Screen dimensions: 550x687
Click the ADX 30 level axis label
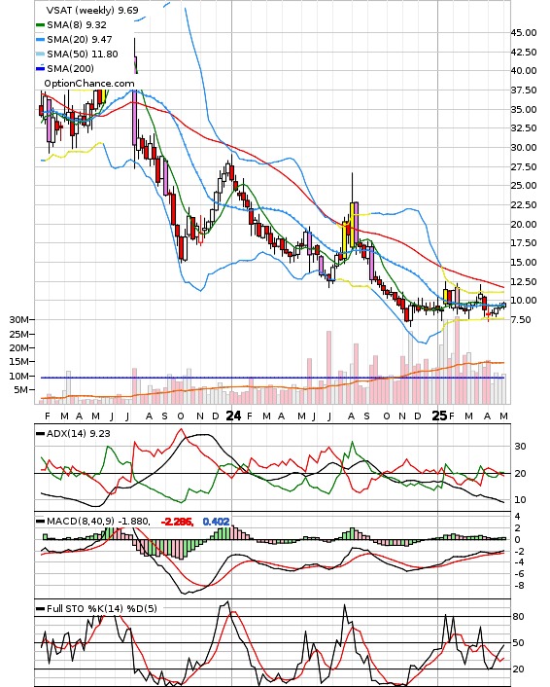tap(520, 447)
